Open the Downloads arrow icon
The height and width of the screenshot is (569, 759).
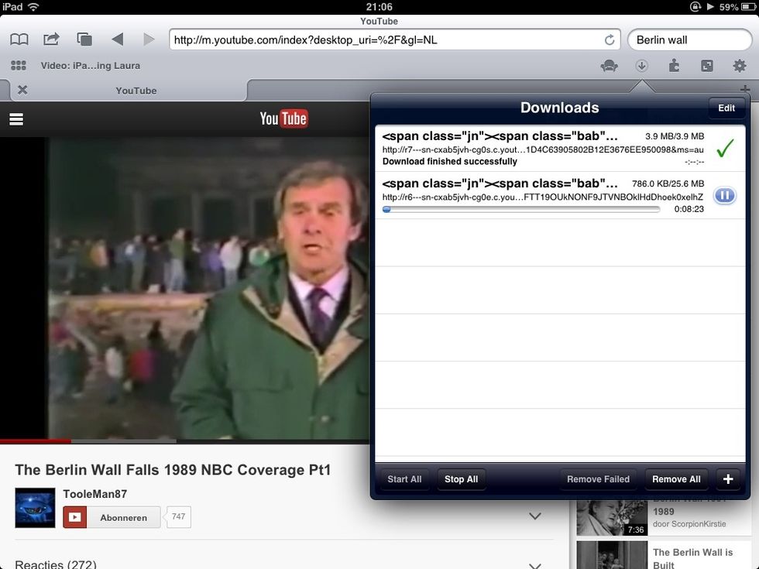point(641,65)
